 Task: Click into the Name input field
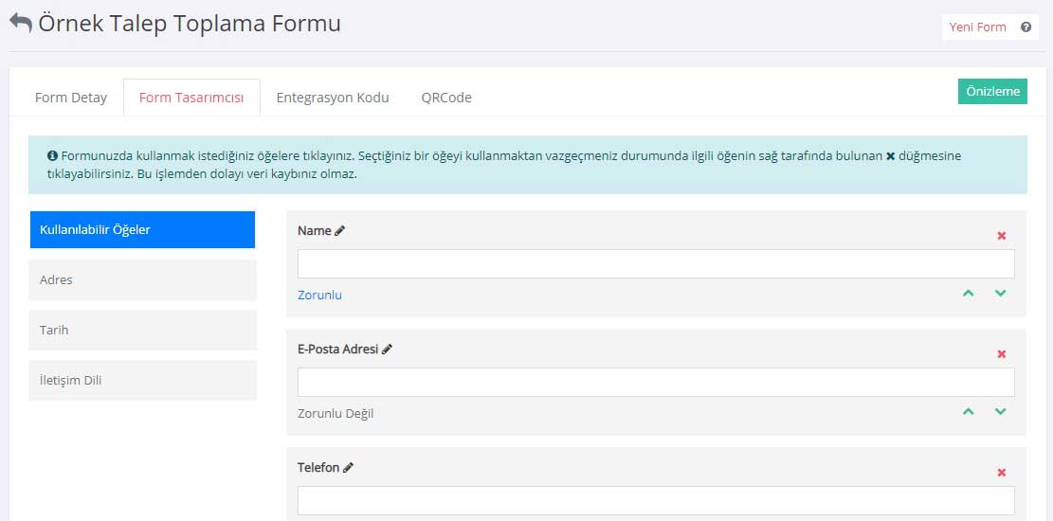(656, 264)
